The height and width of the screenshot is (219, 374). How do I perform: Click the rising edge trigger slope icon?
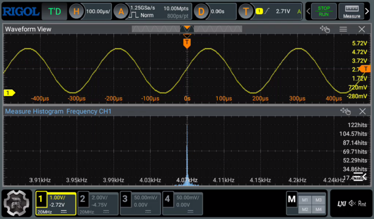pos(267,11)
